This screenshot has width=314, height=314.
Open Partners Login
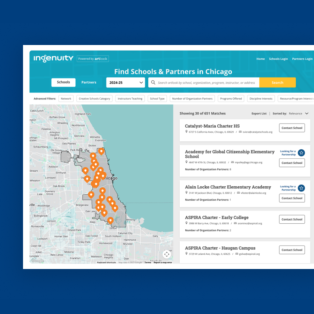tap(302, 59)
